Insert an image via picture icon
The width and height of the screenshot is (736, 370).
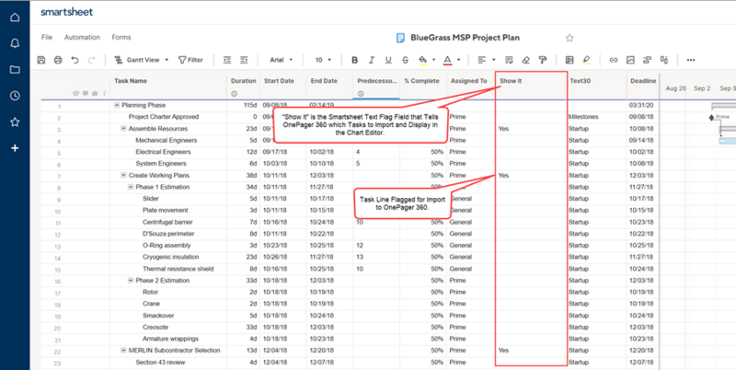click(x=630, y=60)
